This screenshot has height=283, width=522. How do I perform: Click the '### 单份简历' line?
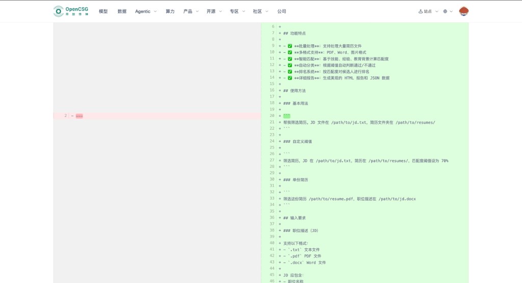[x=296, y=180]
